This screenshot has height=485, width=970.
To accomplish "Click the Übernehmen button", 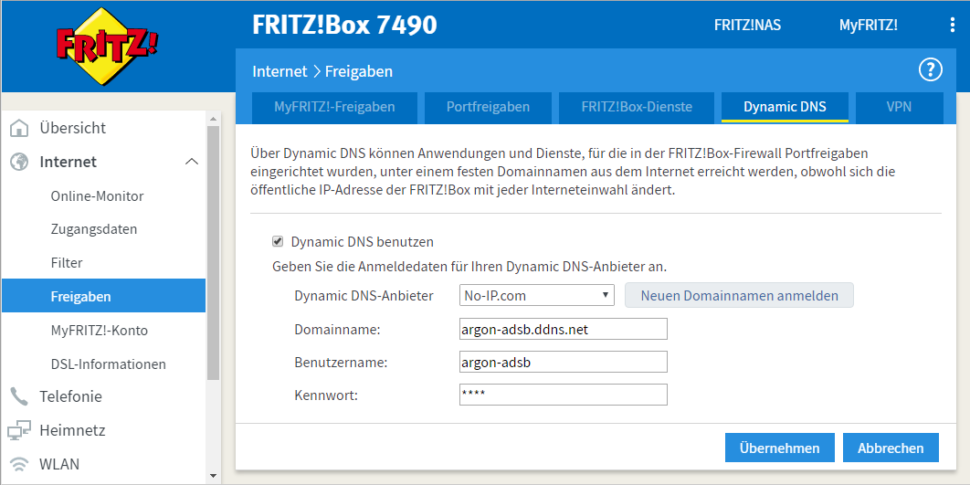I will [779, 448].
